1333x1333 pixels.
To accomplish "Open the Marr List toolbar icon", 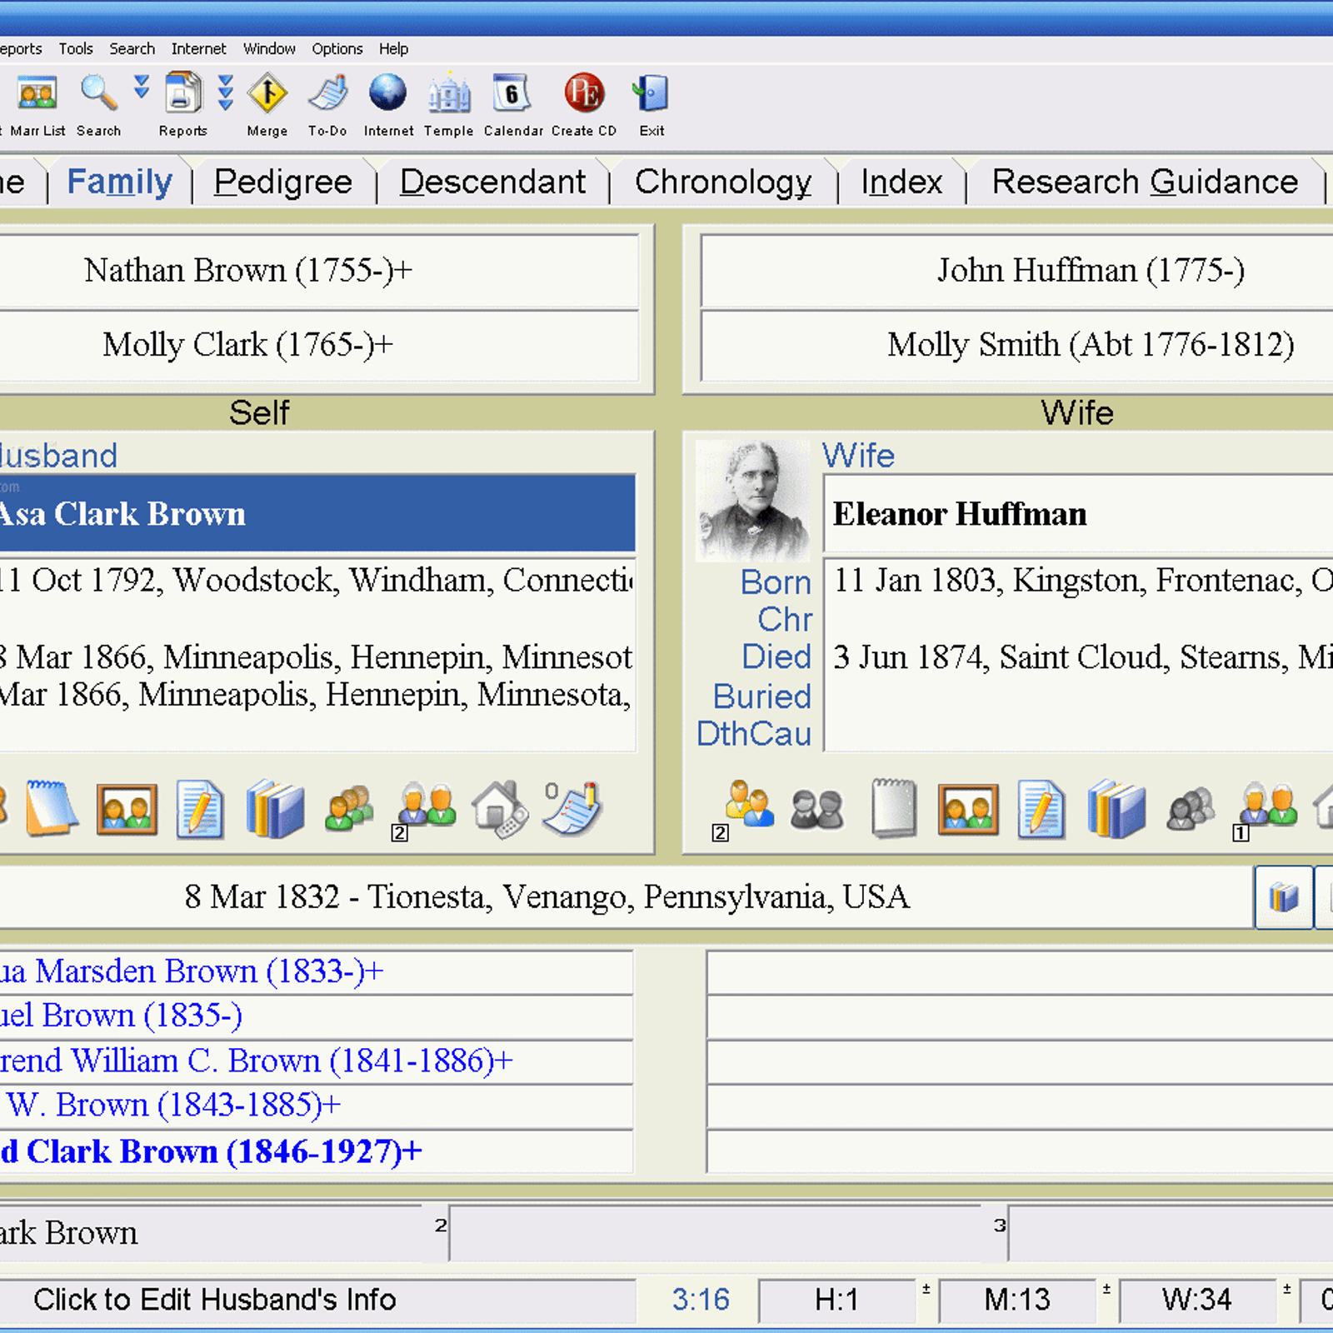I will click(x=37, y=93).
